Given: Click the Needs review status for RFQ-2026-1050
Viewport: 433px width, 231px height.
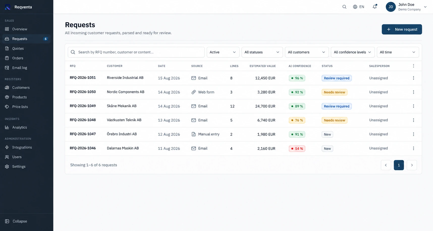Looking at the screenshot, I should pos(334,92).
